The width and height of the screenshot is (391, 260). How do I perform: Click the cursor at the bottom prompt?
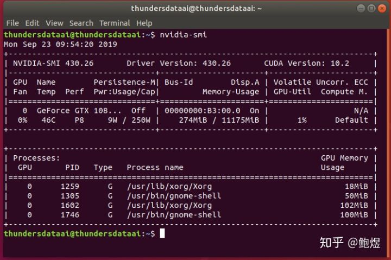click(x=162, y=233)
